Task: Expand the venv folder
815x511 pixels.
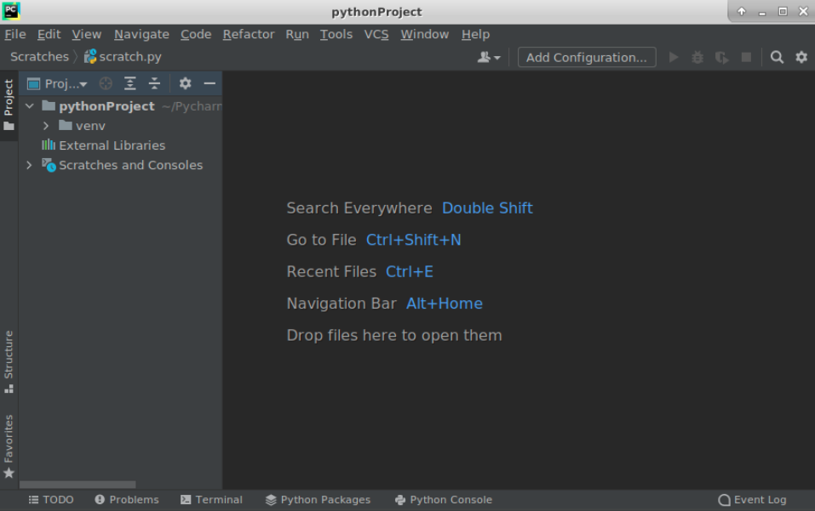Action: pos(46,126)
